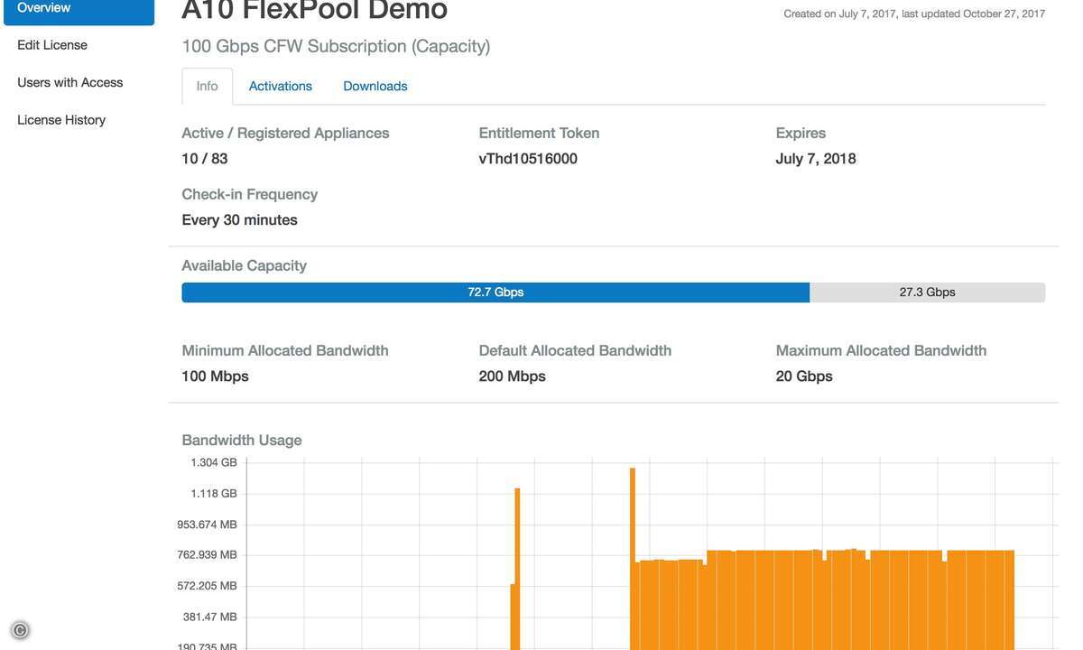The height and width of the screenshot is (650, 1083).
Task: Click the 381.47 MB axis label
Action: pos(210,617)
